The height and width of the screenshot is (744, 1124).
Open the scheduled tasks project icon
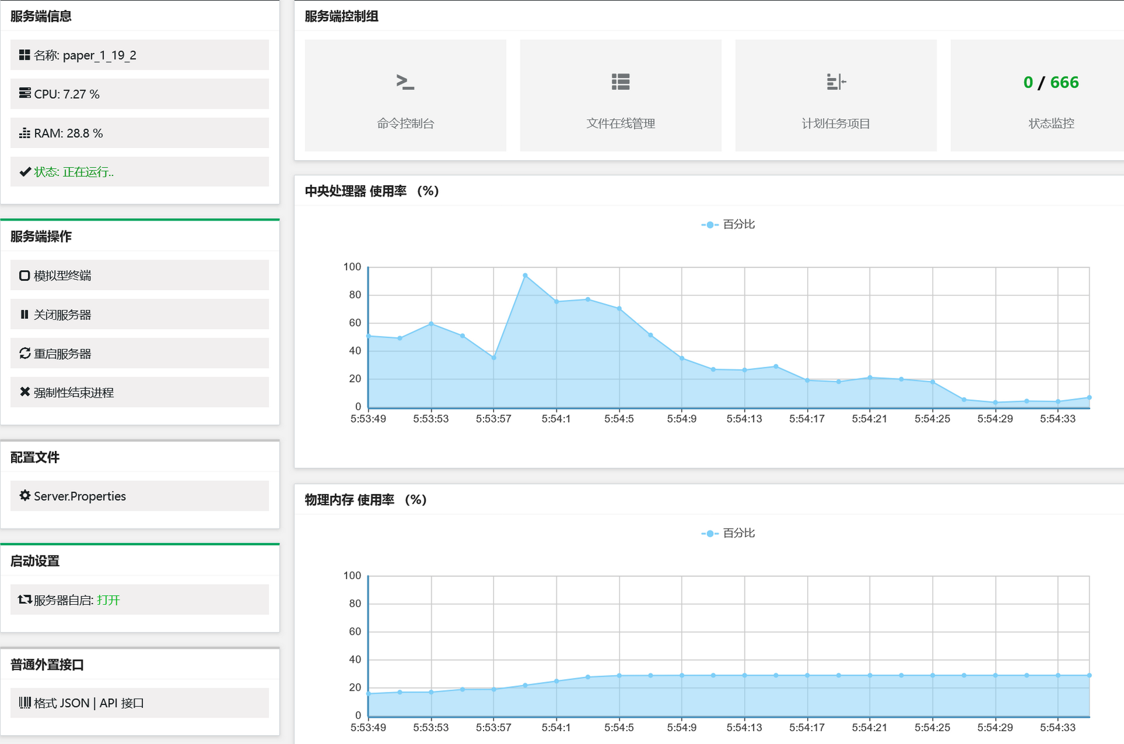click(x=836, y=82)
